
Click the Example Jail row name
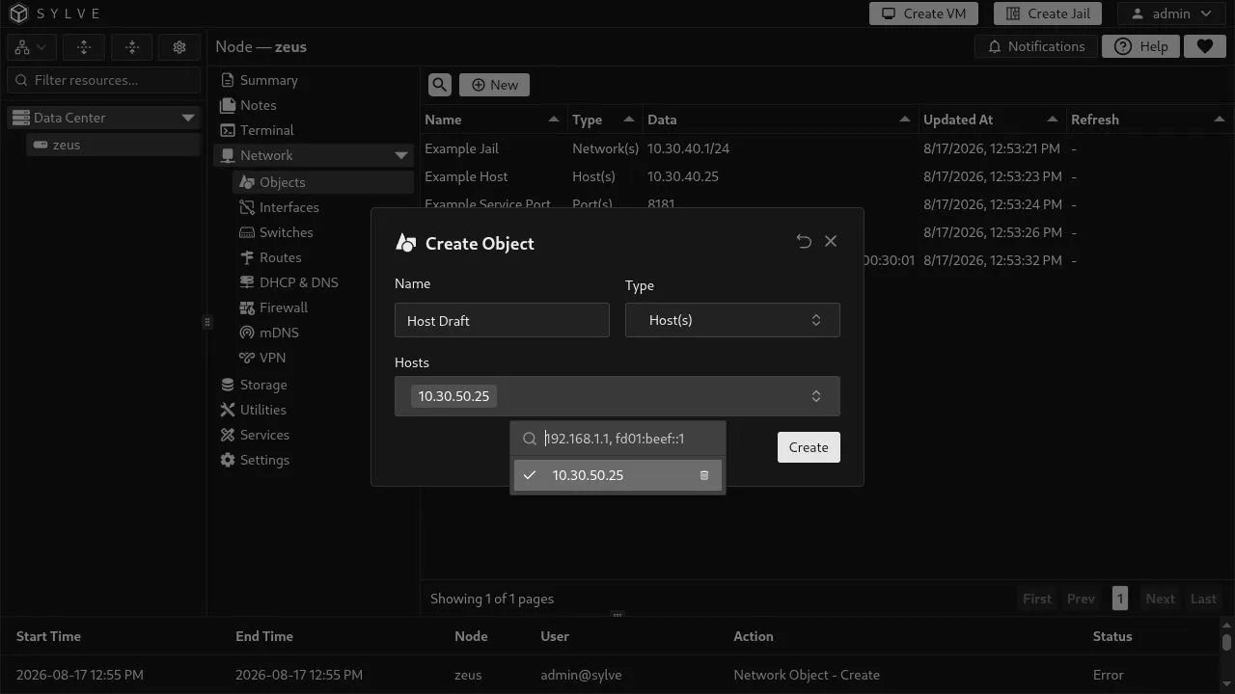click(462, 148)
